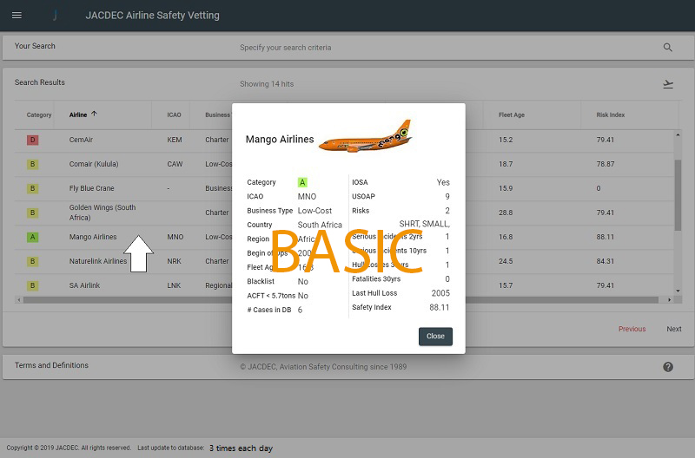695x458 pixels.
Task: Click the Fleet Age column header
Action: click(x=512, y=114)
